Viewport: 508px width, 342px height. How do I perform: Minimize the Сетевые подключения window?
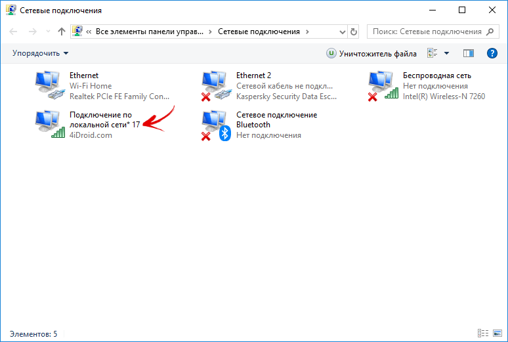pos(433,10)
